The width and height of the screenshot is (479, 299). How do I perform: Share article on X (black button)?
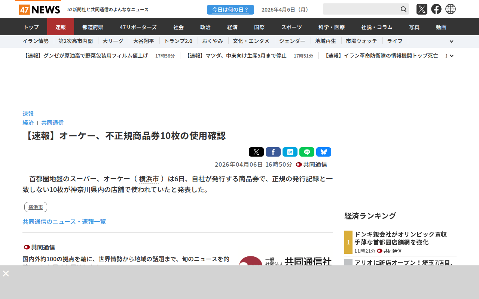pyautogui.click(x=256, y=152)
